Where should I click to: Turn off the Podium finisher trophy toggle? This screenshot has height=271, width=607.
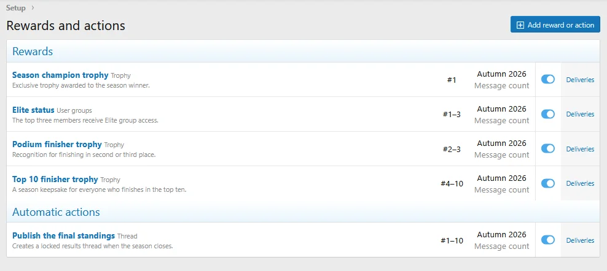point(548,148)
